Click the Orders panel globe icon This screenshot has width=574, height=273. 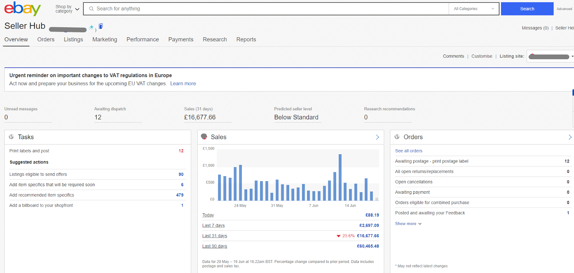(397, 137)
